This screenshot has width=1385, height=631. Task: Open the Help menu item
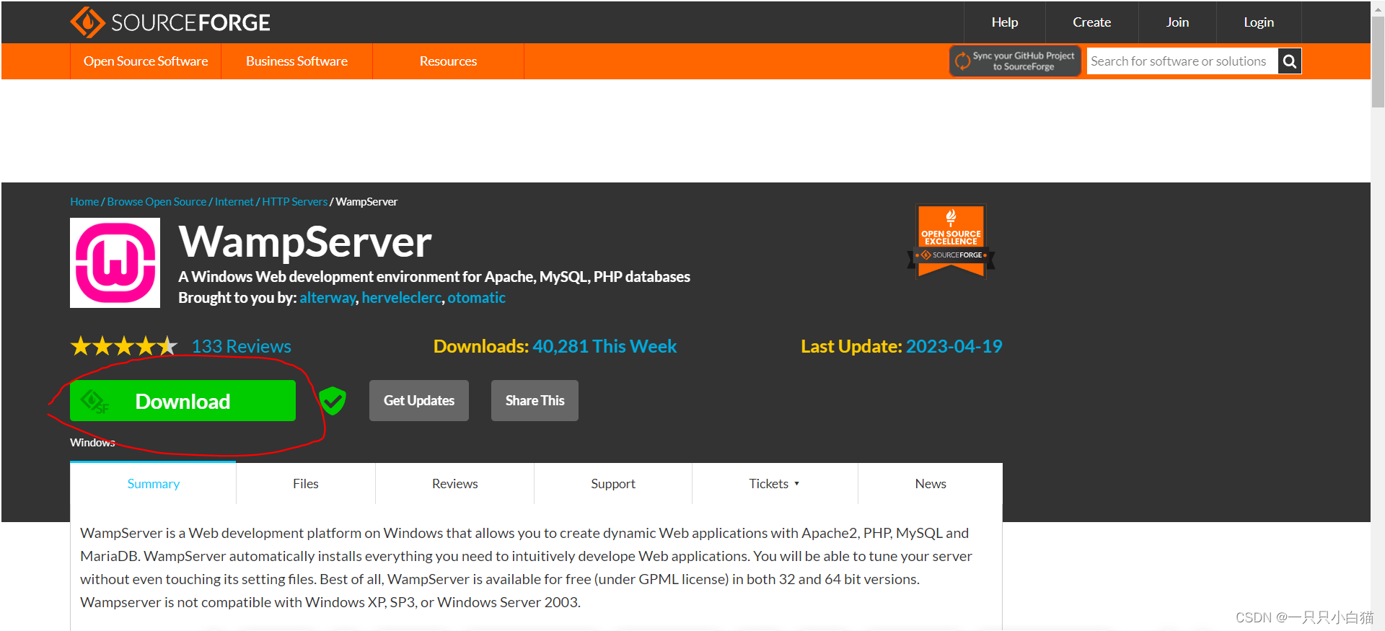coord(1004,22)
